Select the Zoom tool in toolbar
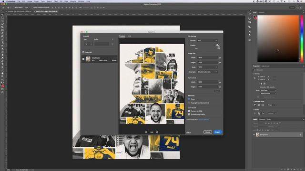 tap(2, 76)
